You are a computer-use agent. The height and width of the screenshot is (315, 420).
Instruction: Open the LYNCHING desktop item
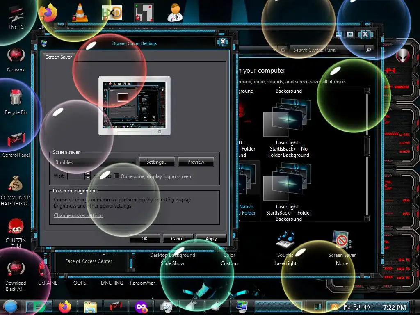112,283
